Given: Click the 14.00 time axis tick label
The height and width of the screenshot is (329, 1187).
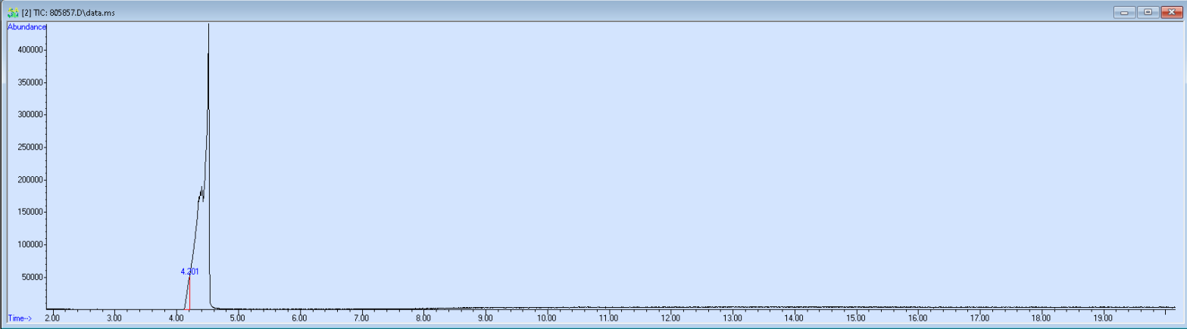Looking at the screenshot, I should pyautogui.click(x=794, y=318).
